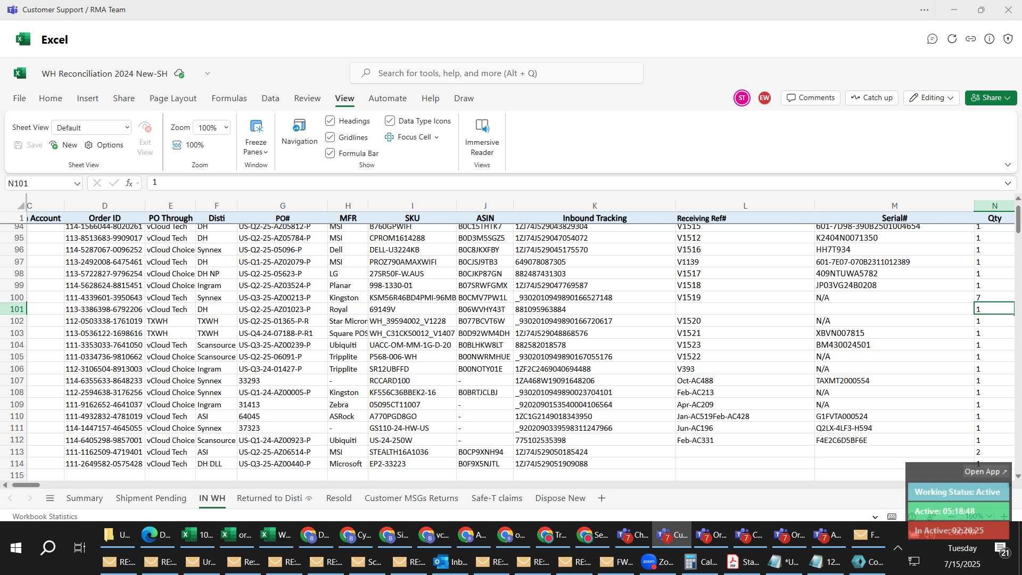This screenshot has width=1022, height=575.
Task: Toggle the Headings checkbox
Action: point(330,121)
